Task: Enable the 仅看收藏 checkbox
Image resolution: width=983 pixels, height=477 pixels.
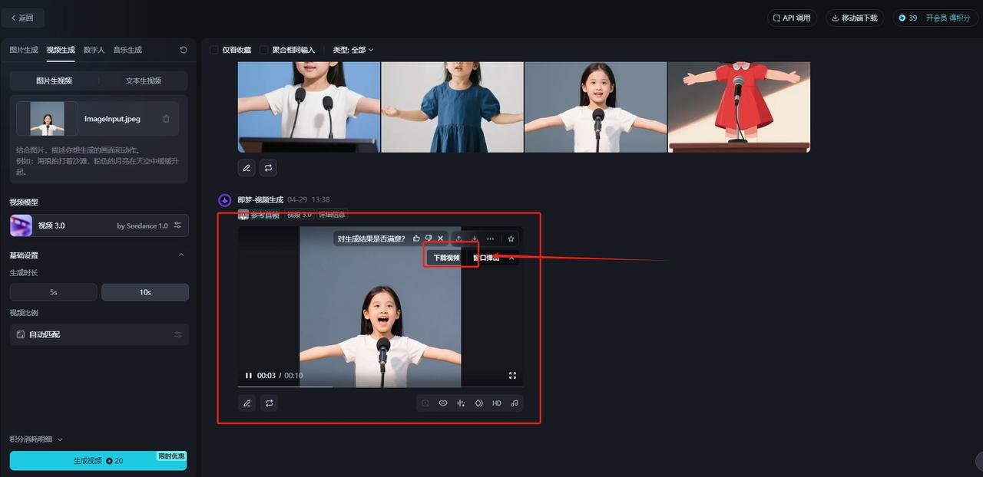Action: (214, 49)
